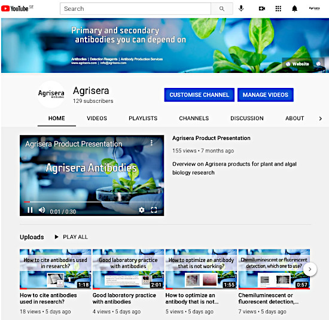Screen dimensions: 329x320
Task: Open the Agrisera Product Presentation title link
Action: coord(211,138)
